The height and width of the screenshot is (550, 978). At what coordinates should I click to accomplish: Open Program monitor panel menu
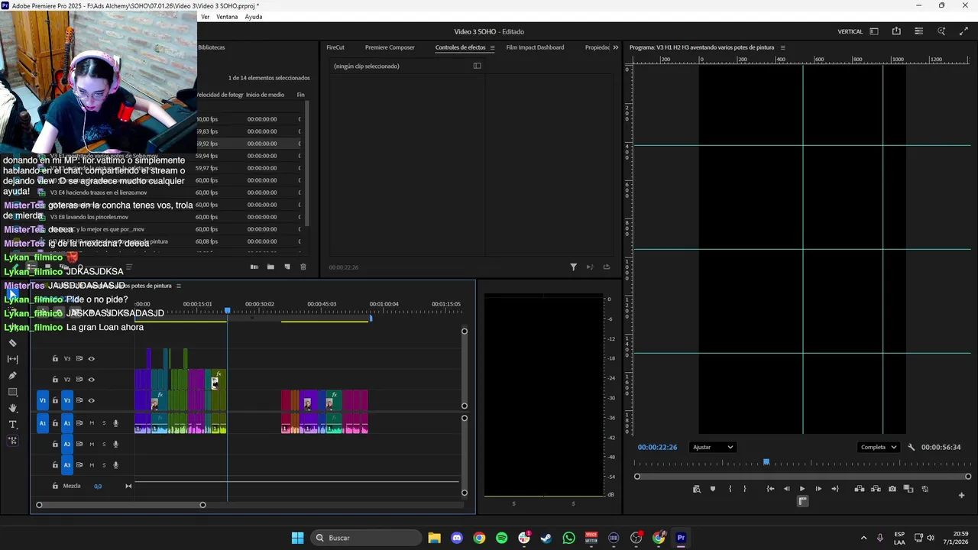[782, 47]
